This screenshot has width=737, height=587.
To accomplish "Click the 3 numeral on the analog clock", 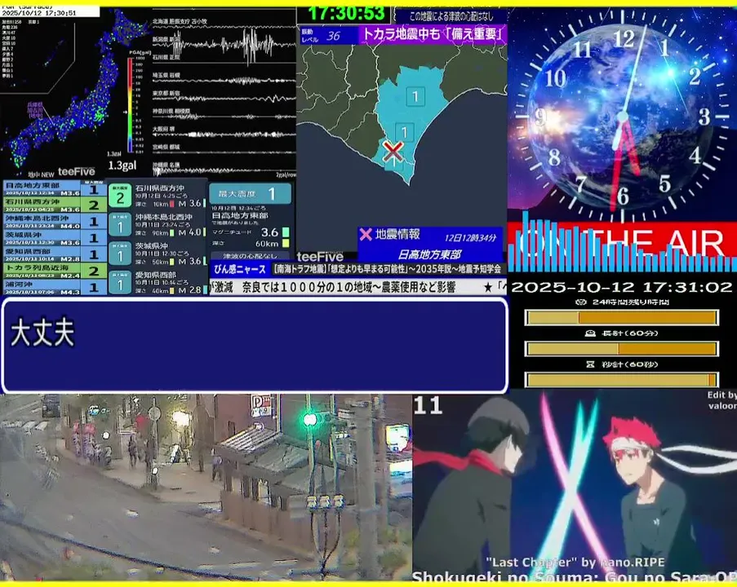I will 704,117.
